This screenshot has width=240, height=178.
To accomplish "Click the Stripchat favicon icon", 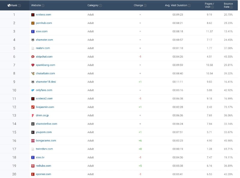I will coord(32,56).
